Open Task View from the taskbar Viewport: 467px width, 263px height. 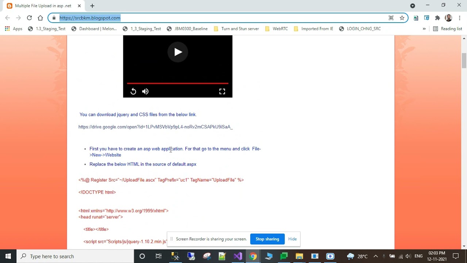pos(158,256)
